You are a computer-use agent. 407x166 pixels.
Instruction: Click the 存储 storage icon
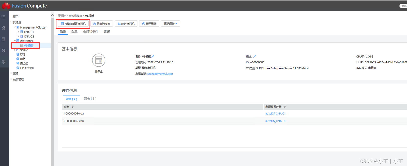tap(18, 54)
